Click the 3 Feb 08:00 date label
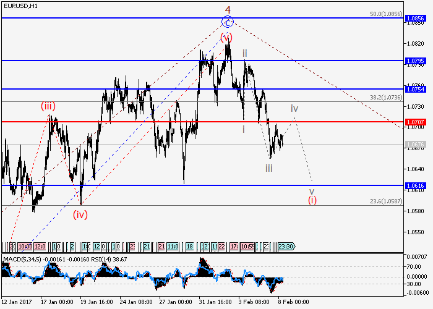The height and width of the screenshot is (309, 433). click(254, 302)
